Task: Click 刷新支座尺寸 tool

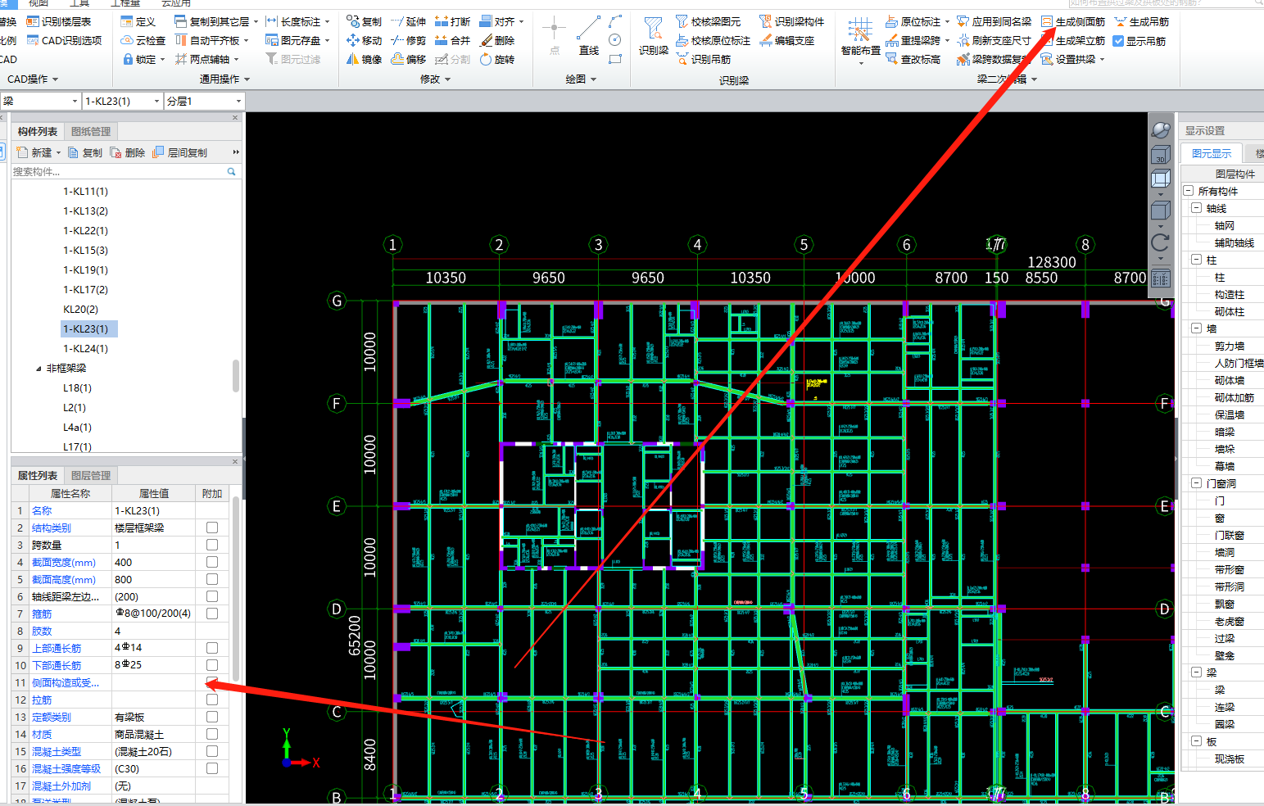Action: [994, 40]
